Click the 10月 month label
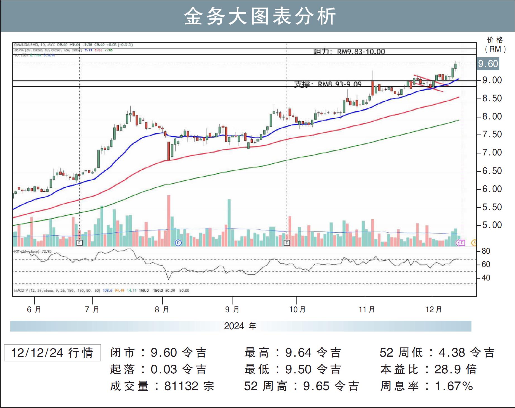 pyautogui.click(x=298, y=309)
